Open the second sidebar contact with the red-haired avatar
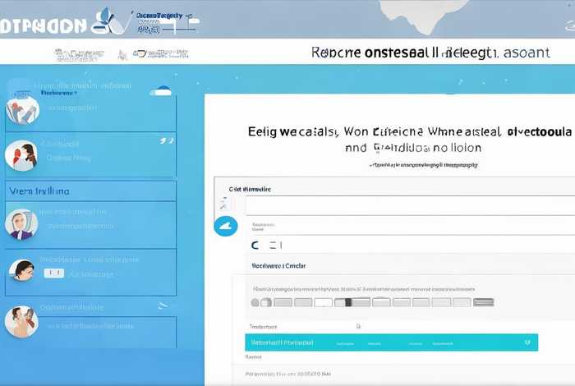This screenshot has width=575, height=386. point(21,154)
